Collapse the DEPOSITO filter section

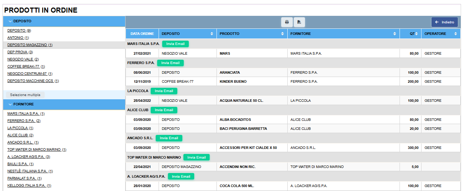tap(64, 21)
